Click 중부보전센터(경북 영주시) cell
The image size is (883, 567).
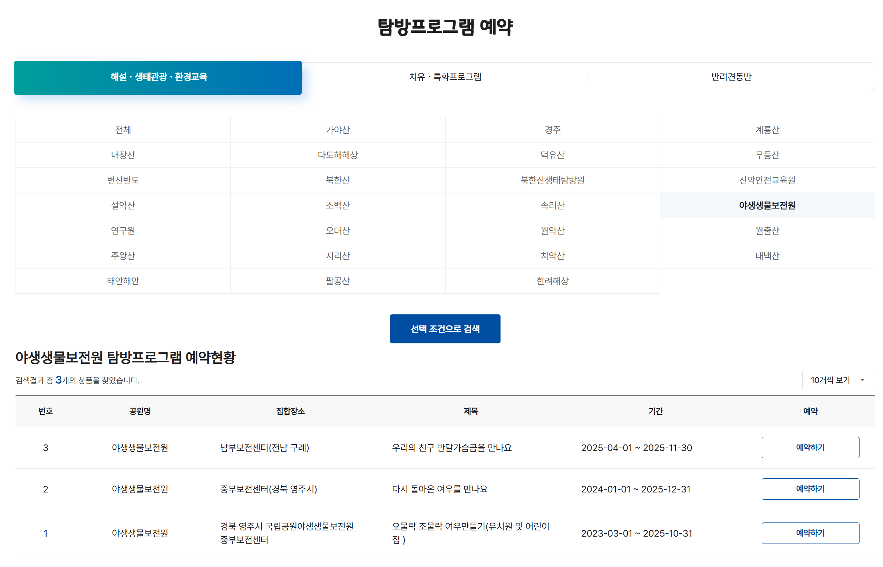269,489
